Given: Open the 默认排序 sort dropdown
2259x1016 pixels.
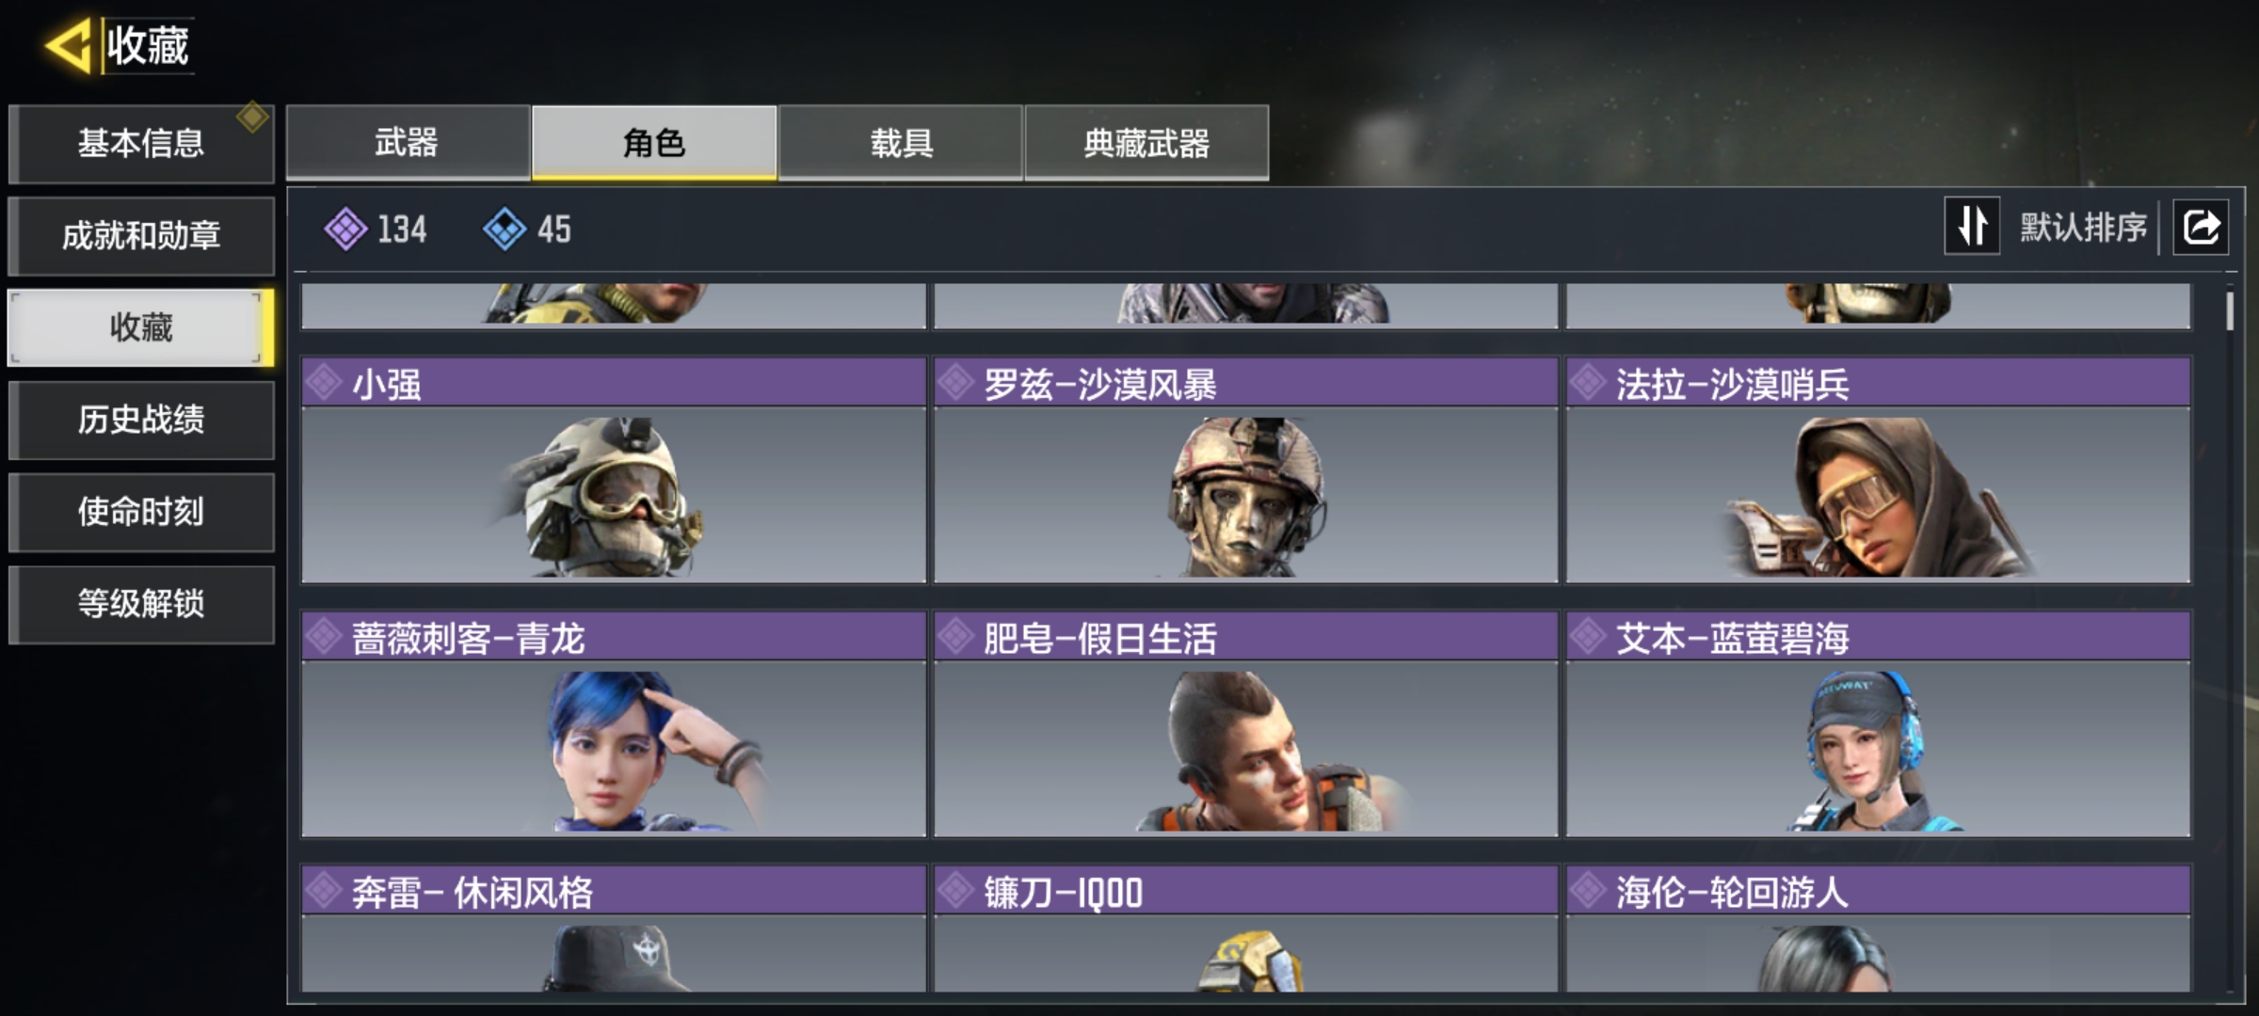Looking at the screenshot, I should point(2083,228).
